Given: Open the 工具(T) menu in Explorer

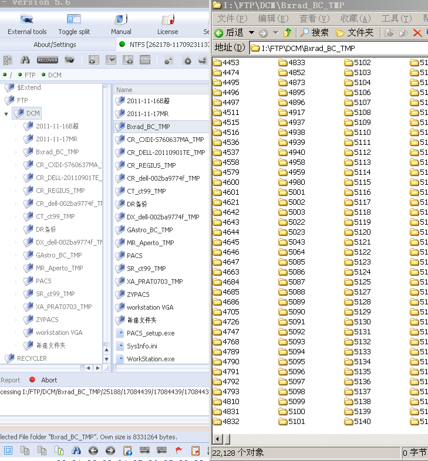Looking at the screenshot, I should tap(396, 19).
